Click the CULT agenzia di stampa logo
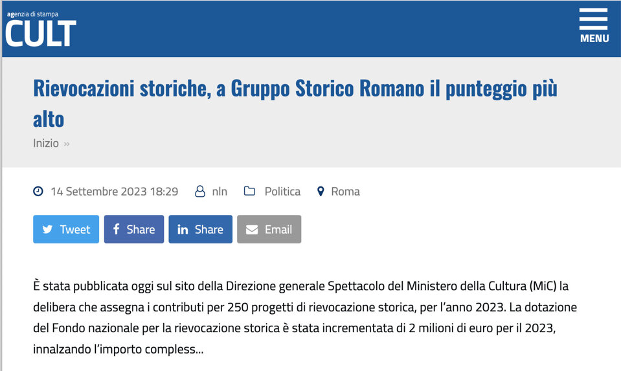The image size is (621, 371). point(41,28)
